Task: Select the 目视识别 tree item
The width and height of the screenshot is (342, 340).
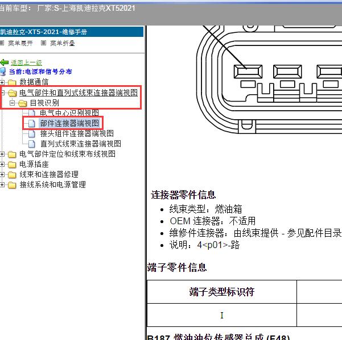Action: pos(44,103)
